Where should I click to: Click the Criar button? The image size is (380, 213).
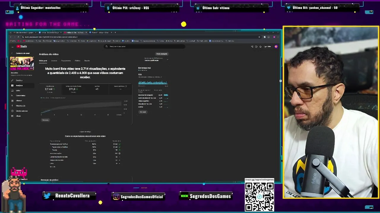pos(268,46)
